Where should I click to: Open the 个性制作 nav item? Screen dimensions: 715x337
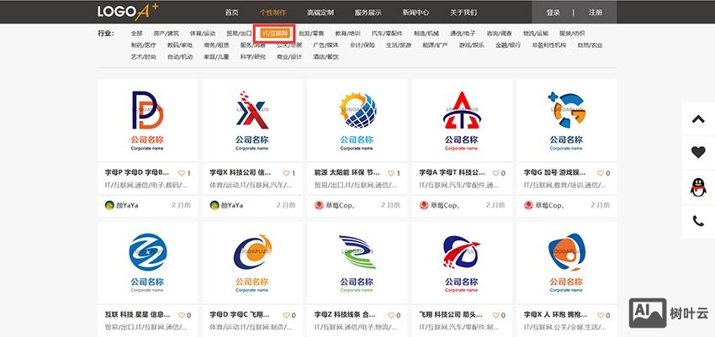pos(273,13)
